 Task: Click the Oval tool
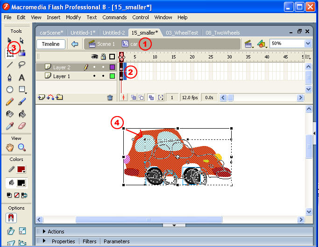(x=10, y=89)
